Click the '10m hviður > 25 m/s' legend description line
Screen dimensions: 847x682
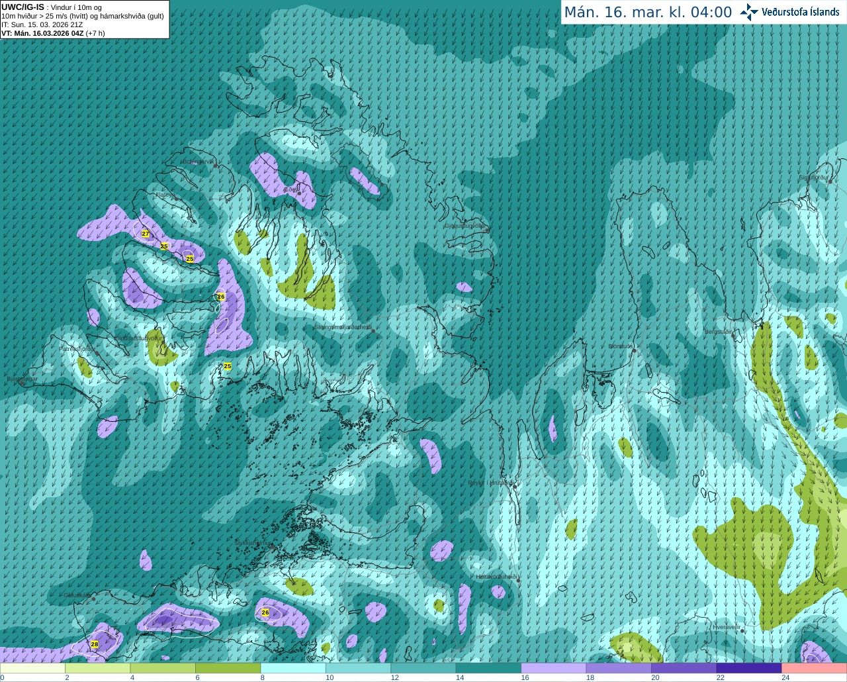coord(83,16)
